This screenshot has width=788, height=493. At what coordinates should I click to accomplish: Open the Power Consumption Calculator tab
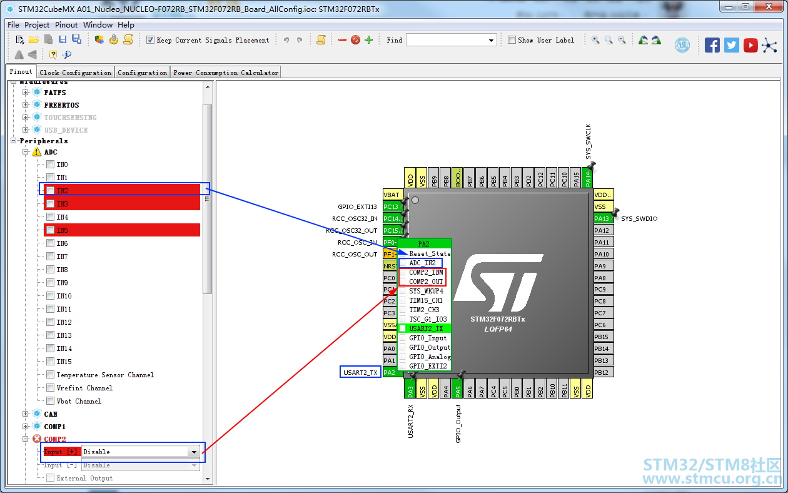(226, 73)
